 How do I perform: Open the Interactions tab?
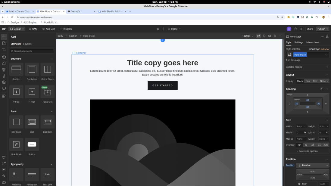pyautogui.click(x=313, y=42)
